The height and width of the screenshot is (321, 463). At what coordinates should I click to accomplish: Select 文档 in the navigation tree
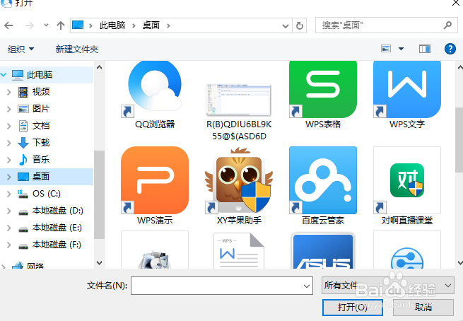tap(41, 126)
